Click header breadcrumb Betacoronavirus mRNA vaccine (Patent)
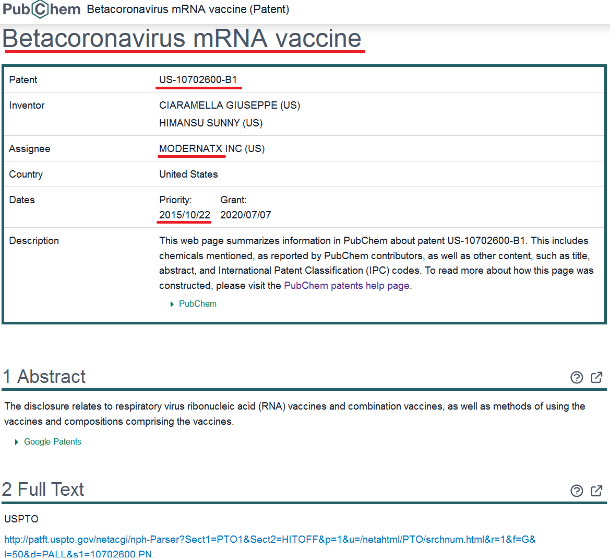Viewport: 610px width, 559px height. (188, 9)
